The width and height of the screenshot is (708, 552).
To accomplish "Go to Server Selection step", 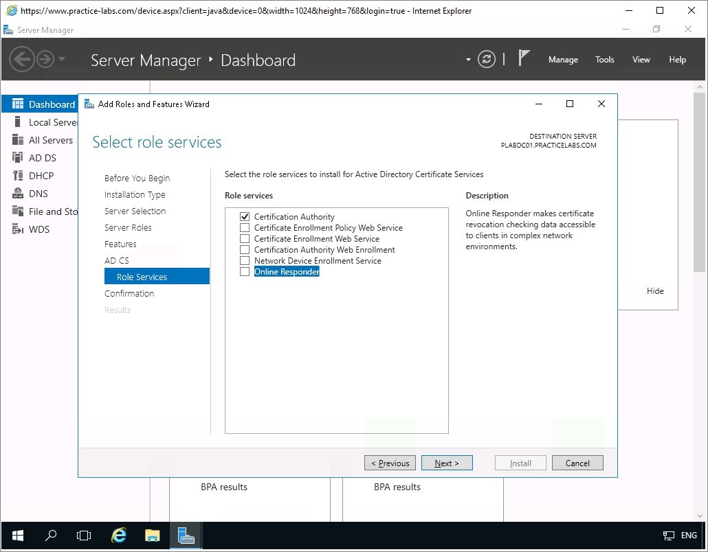I will [135, 211].
